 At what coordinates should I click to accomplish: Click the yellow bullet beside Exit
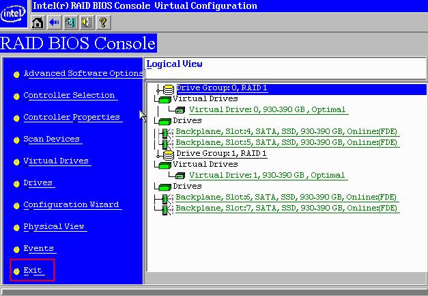[x=16, y=271]
